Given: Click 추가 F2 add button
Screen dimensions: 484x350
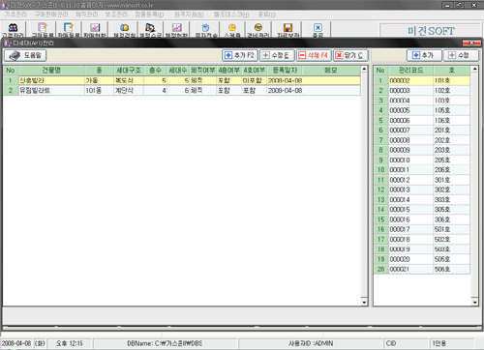Looking at the screenshot, I should point(240,55).
